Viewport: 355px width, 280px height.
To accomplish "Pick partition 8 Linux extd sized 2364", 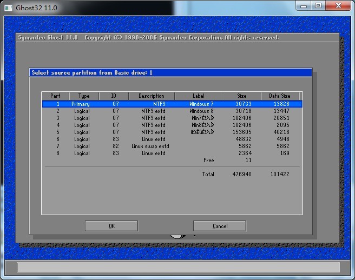I will pos(172,153).
